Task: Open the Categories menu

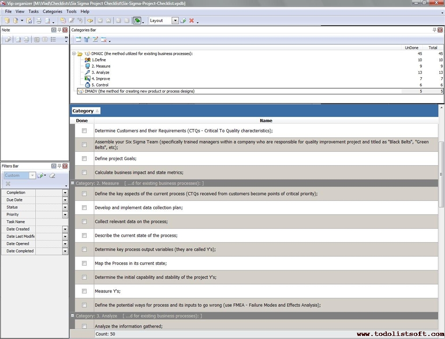Action: click(52, 11)
